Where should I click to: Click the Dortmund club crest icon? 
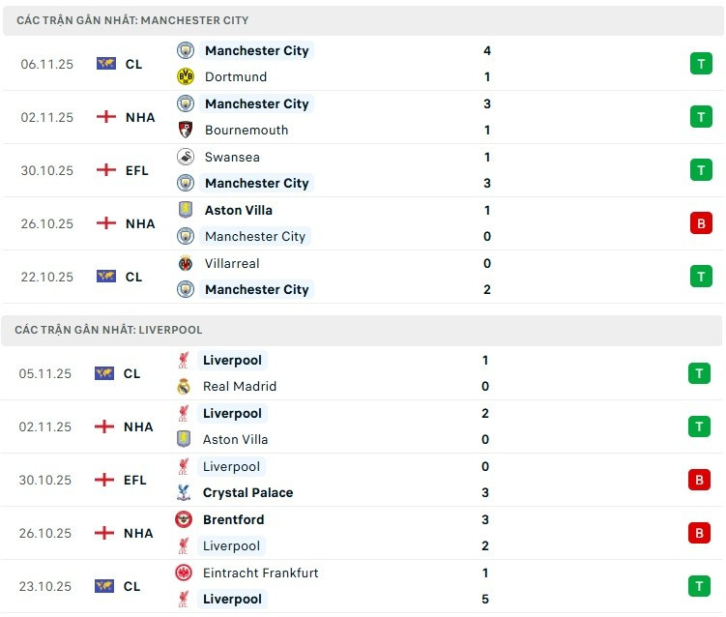(186, 76)
